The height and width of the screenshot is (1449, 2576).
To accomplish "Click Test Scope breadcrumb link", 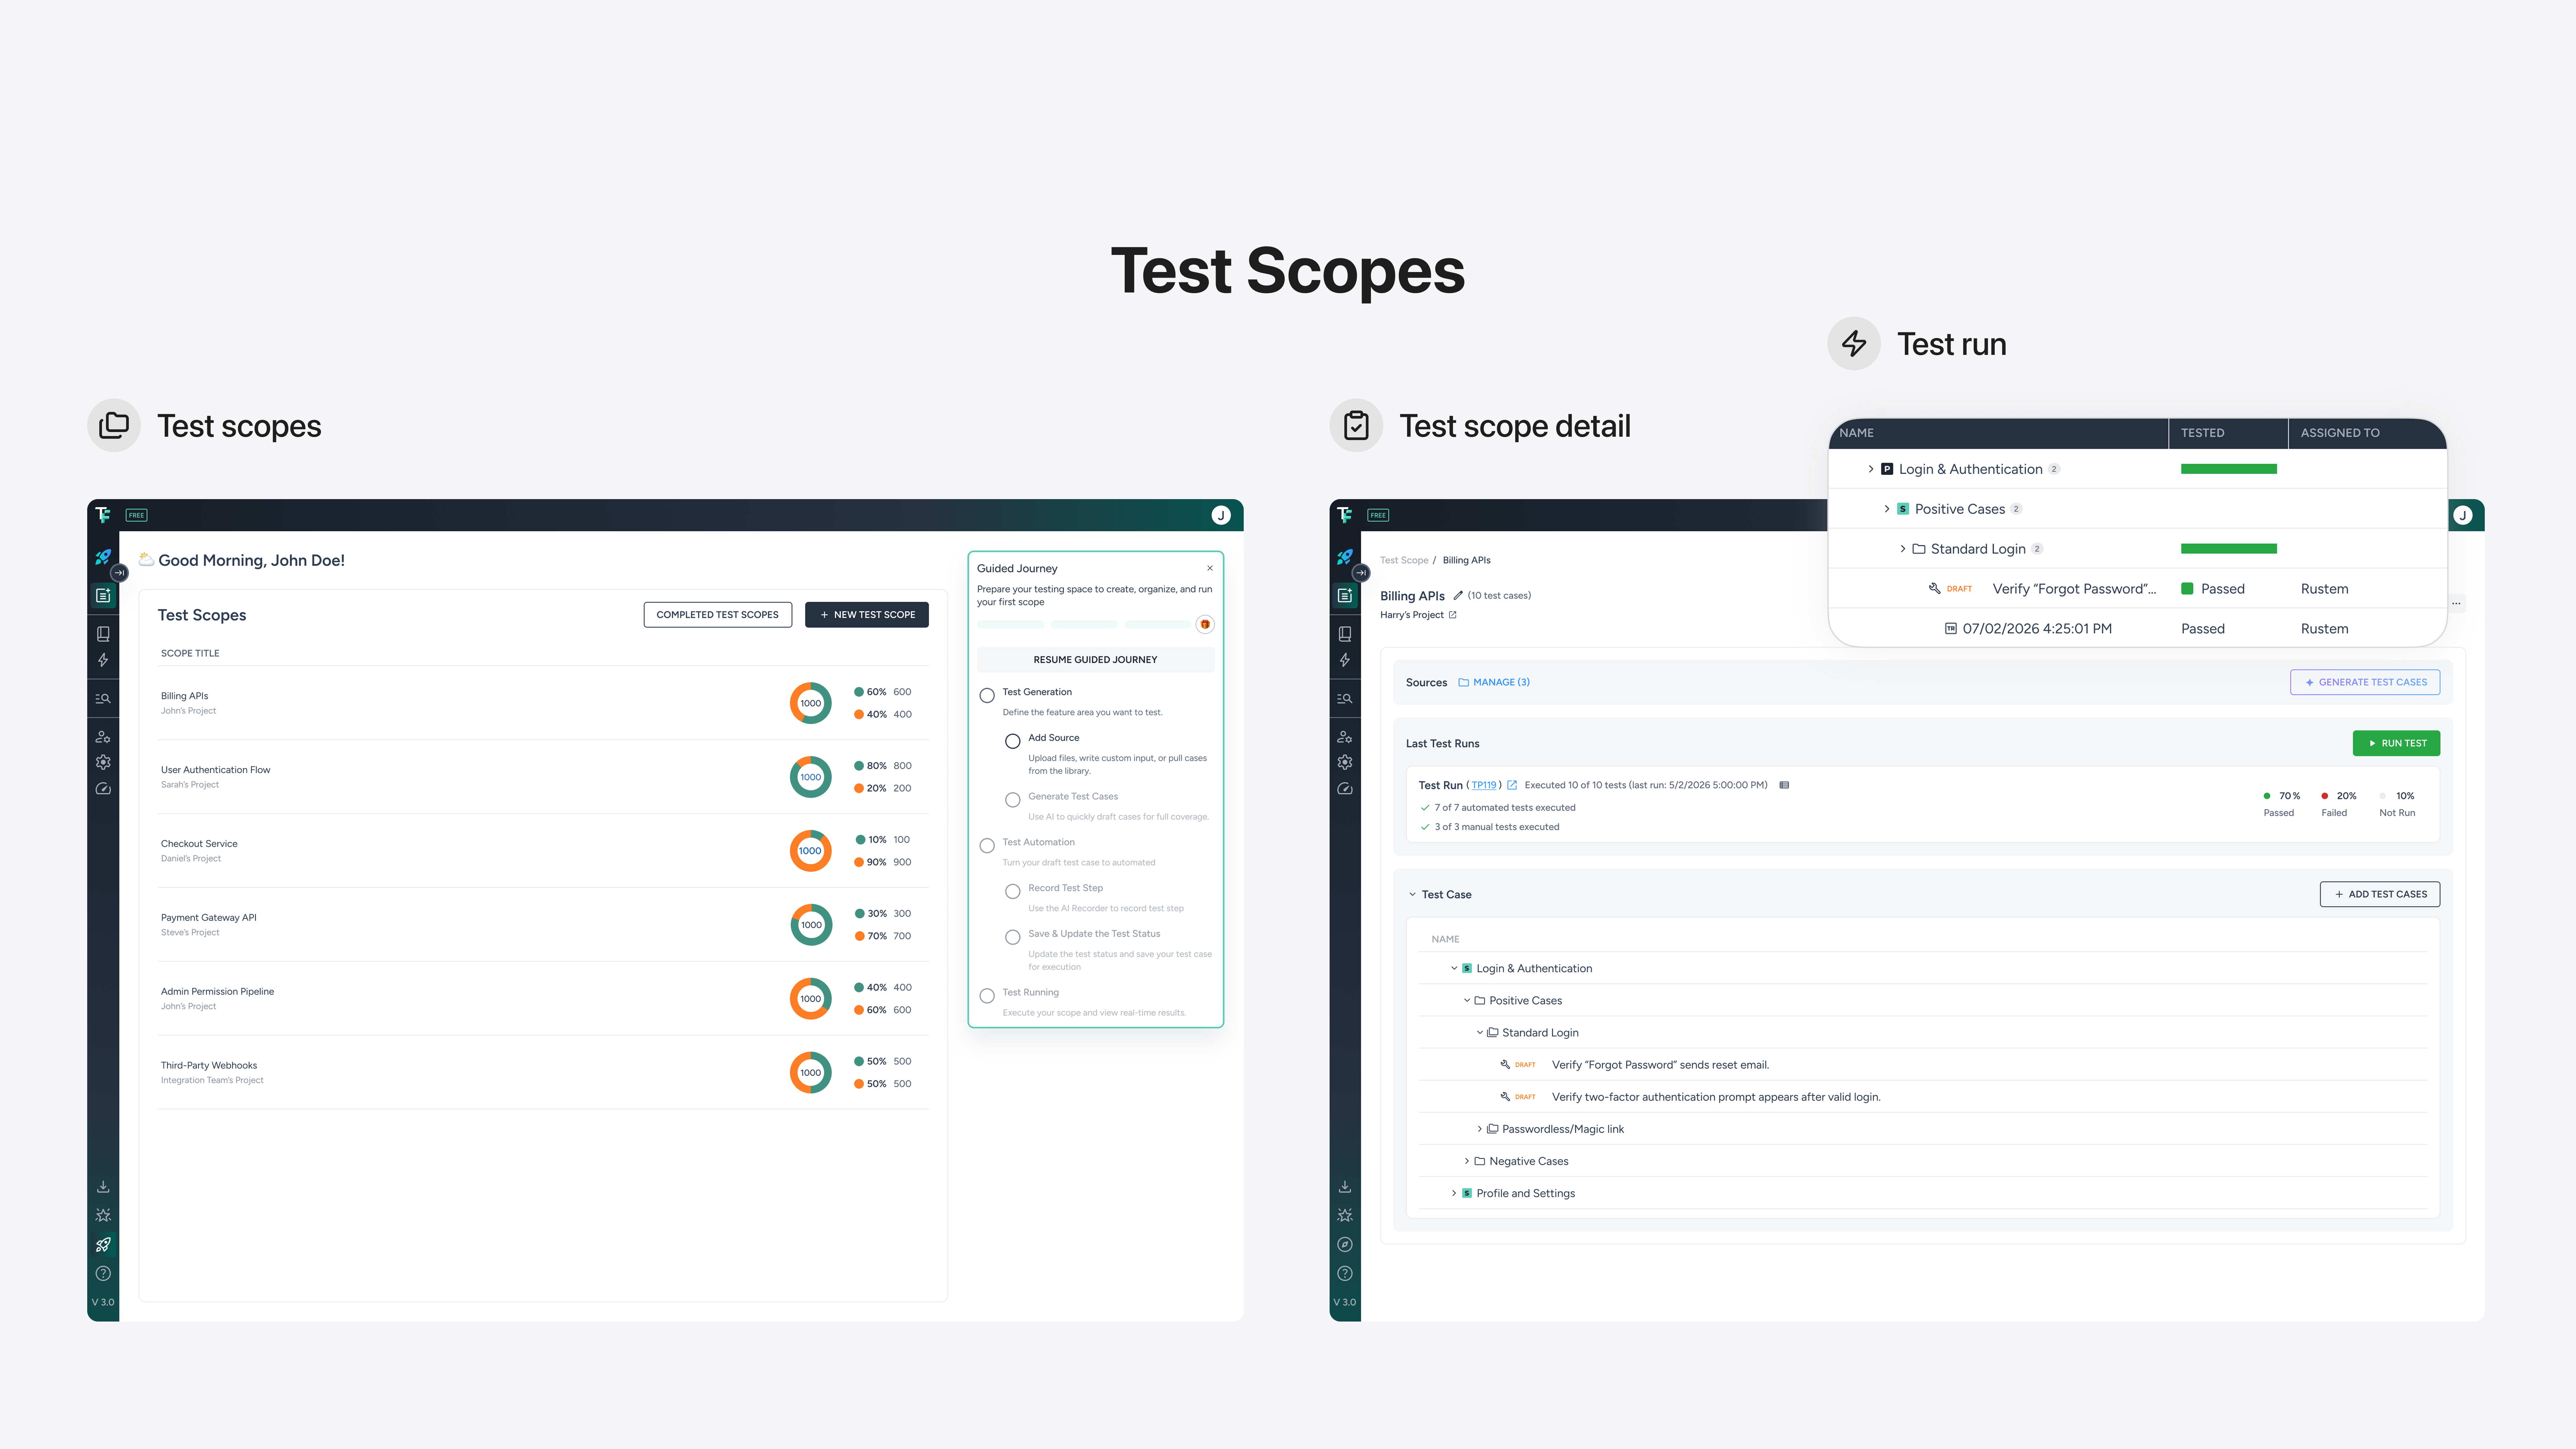I will [1404, 560].
